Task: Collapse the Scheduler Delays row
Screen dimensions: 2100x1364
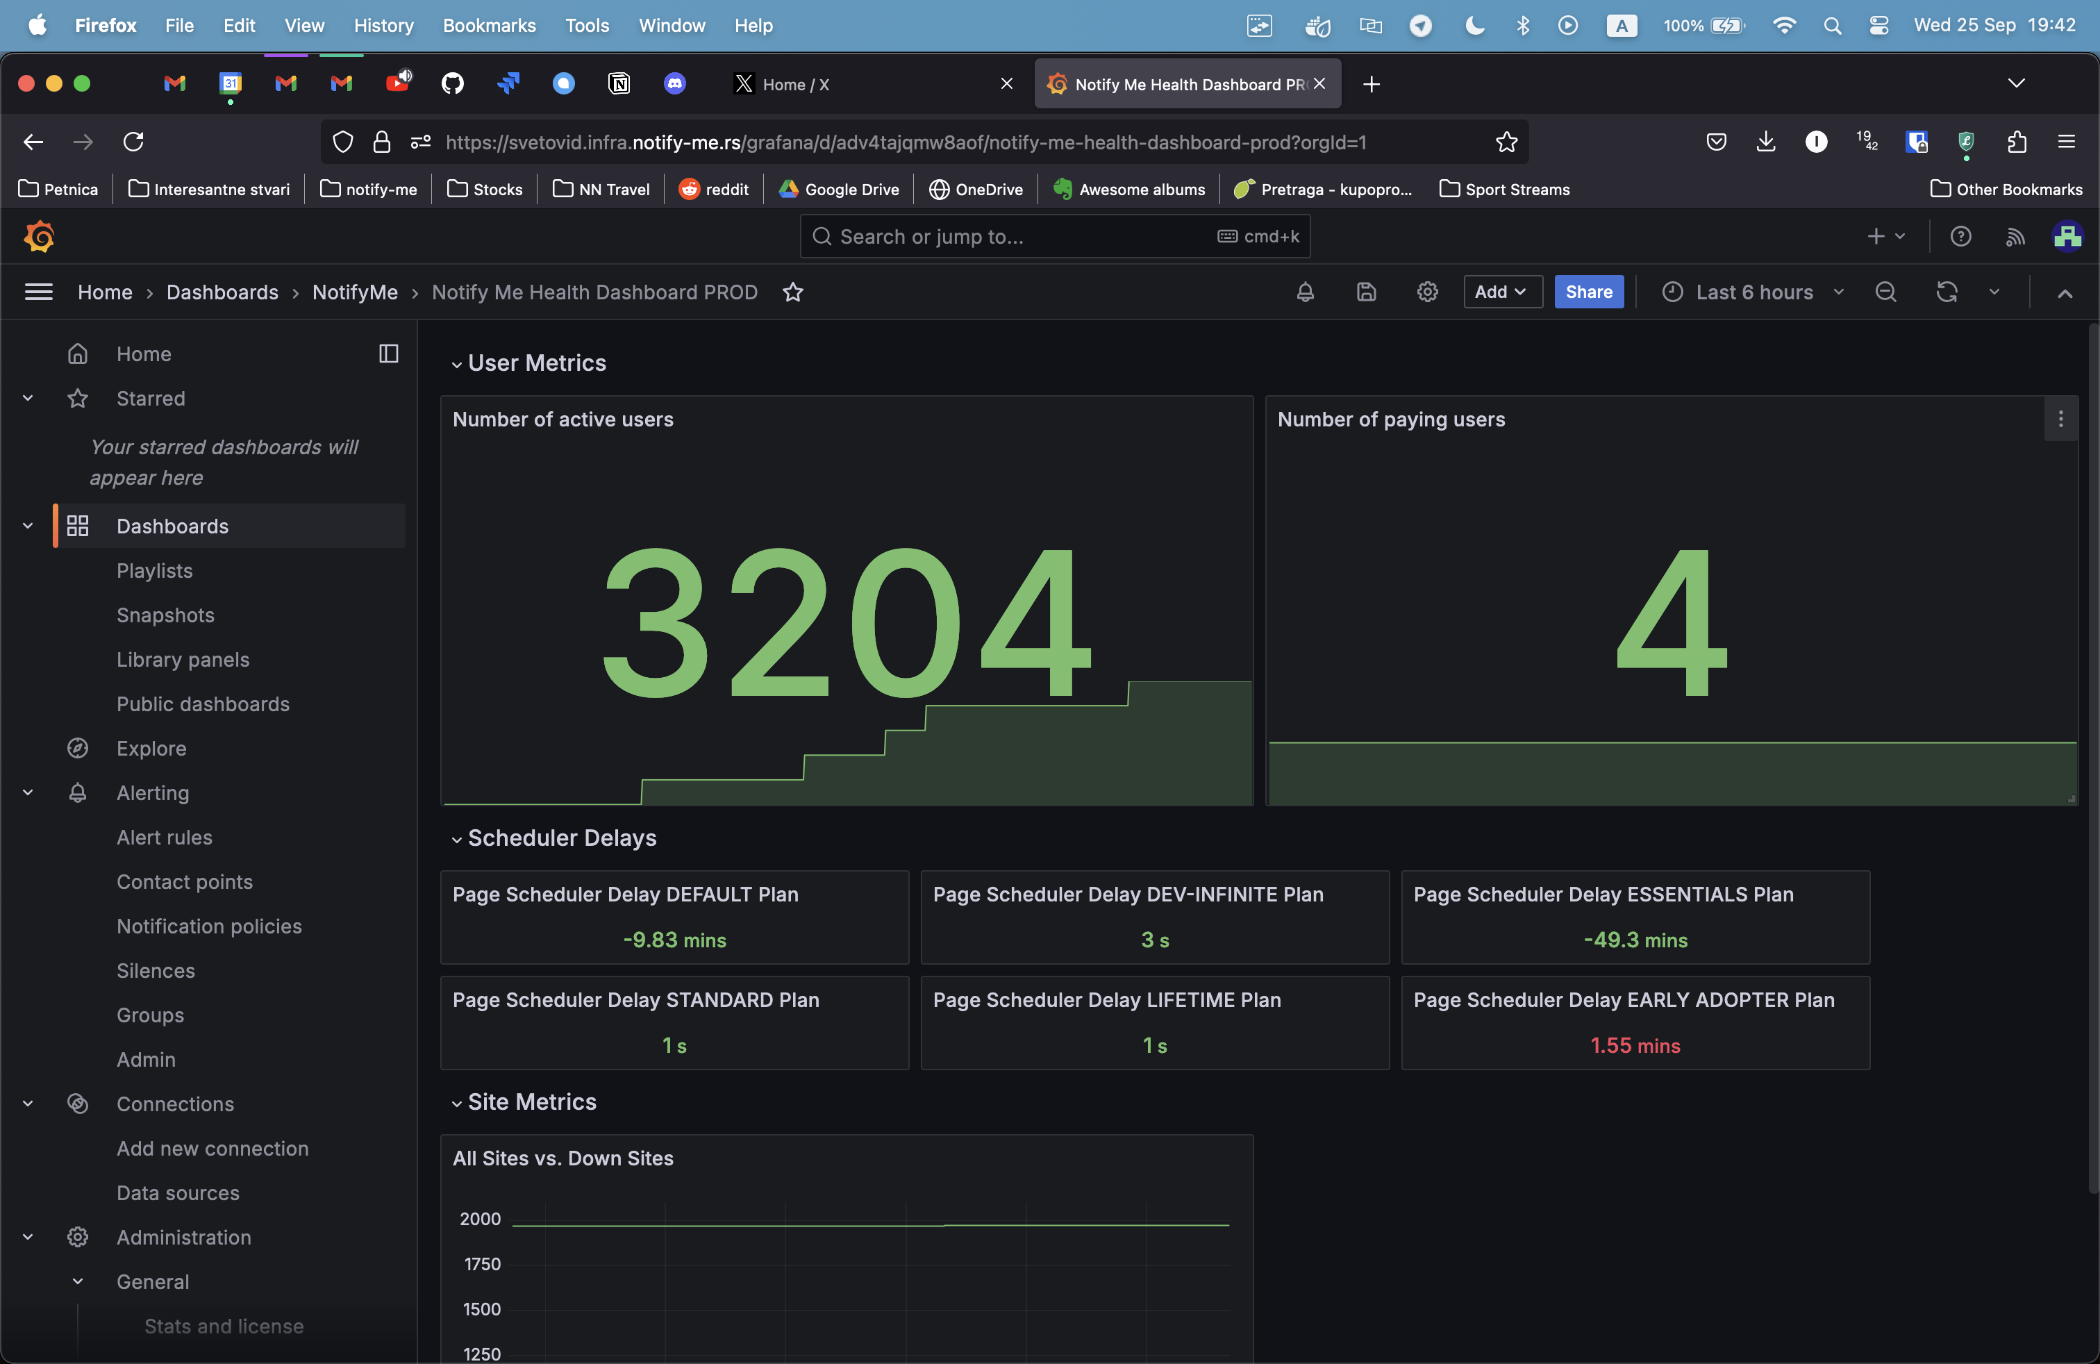Action: (456, 839)
